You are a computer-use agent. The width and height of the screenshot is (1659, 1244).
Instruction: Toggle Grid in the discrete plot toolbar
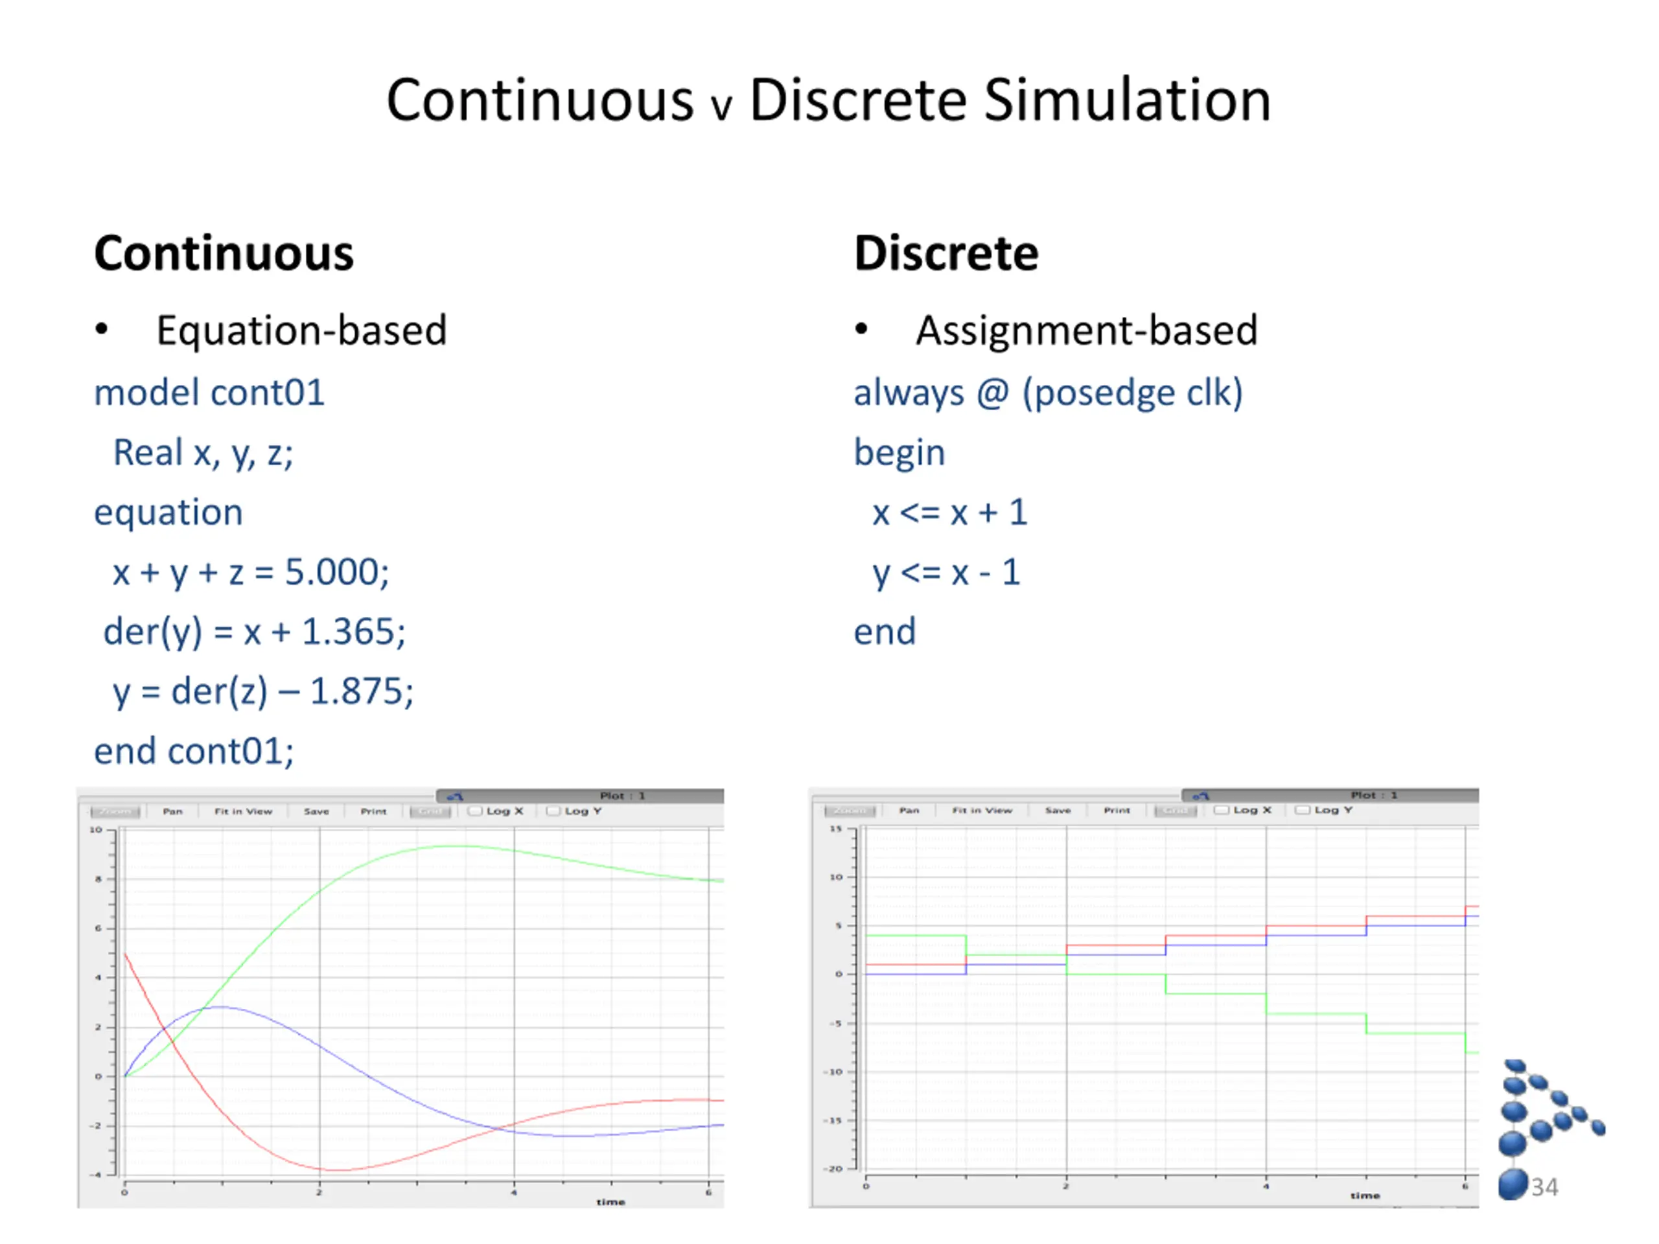1176,811
